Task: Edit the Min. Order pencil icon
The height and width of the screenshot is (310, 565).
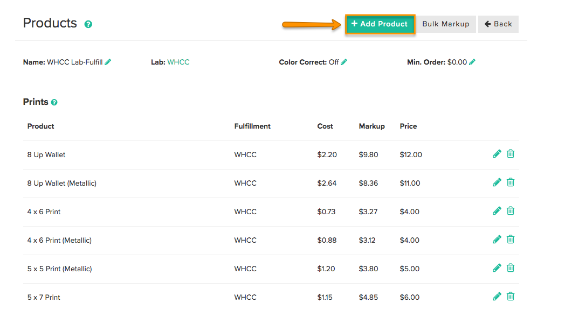Action: [x=472, y=62]
